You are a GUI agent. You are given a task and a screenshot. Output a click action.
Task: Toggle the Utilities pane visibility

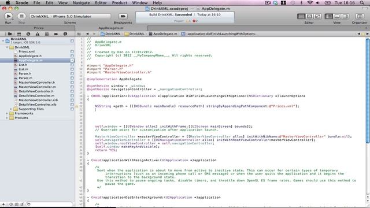pos(345,16)
